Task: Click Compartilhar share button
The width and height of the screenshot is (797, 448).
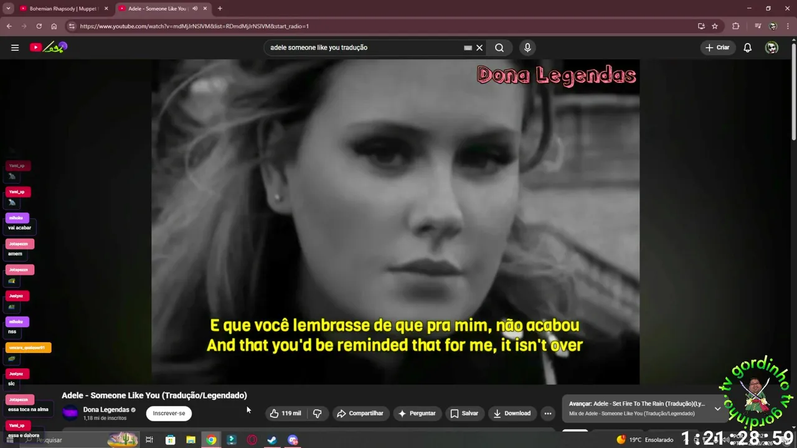Action: tap(360, 413)
